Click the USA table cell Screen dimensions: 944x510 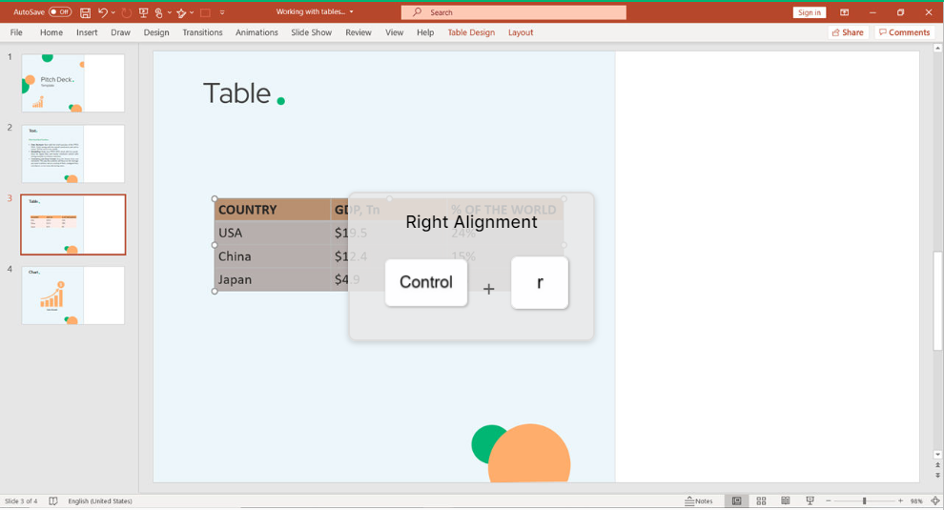point(272,233)
